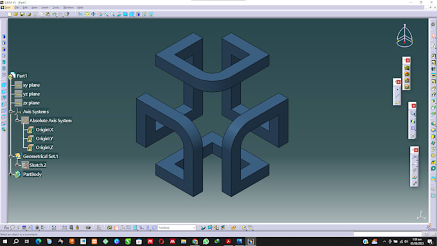
Task: Click the compass in the viewport corner
Action: [x=405, y=36]
